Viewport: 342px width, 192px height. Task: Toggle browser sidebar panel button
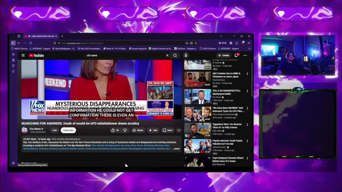click(x=13, y=43)
